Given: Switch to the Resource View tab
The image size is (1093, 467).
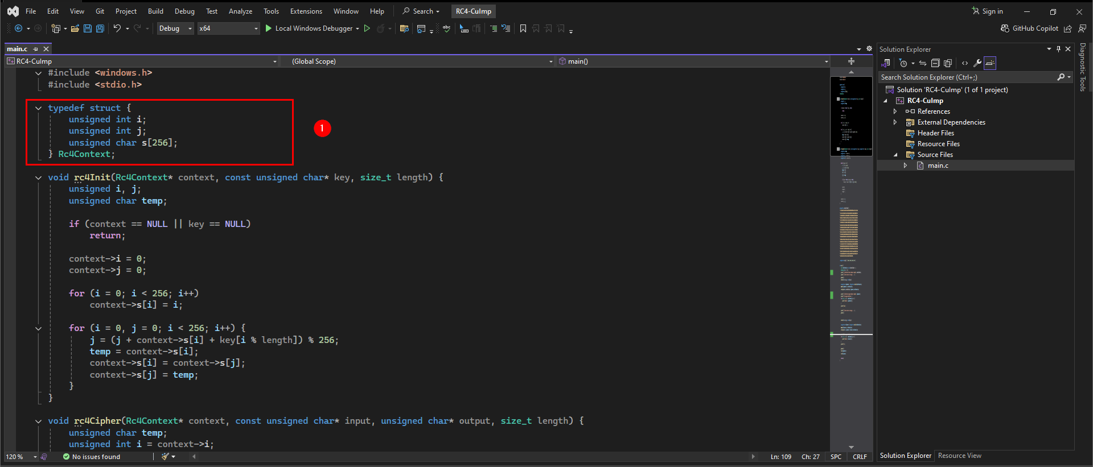Looking at the screenshot, I should 960,456.
